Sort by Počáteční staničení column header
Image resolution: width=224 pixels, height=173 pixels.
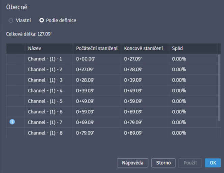97,49
